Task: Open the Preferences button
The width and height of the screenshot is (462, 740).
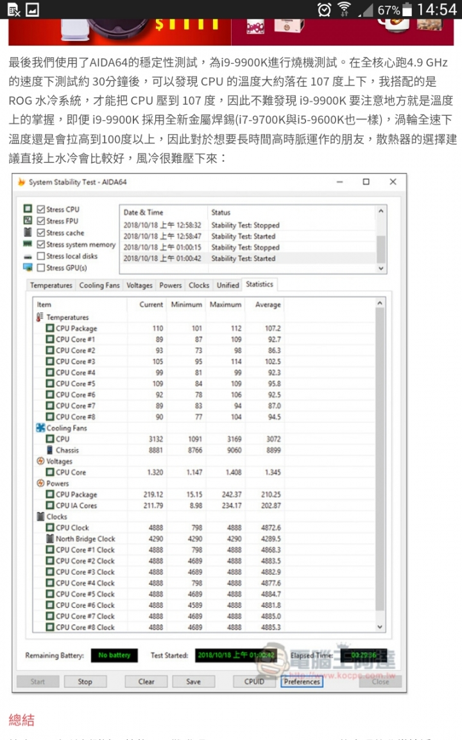Action: 302,682
